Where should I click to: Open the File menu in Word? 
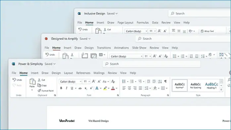14,73
